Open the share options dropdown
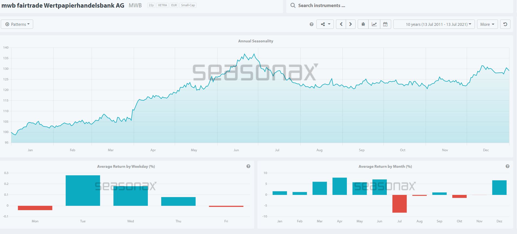This screenshot has height=234, width=517. 325,24
